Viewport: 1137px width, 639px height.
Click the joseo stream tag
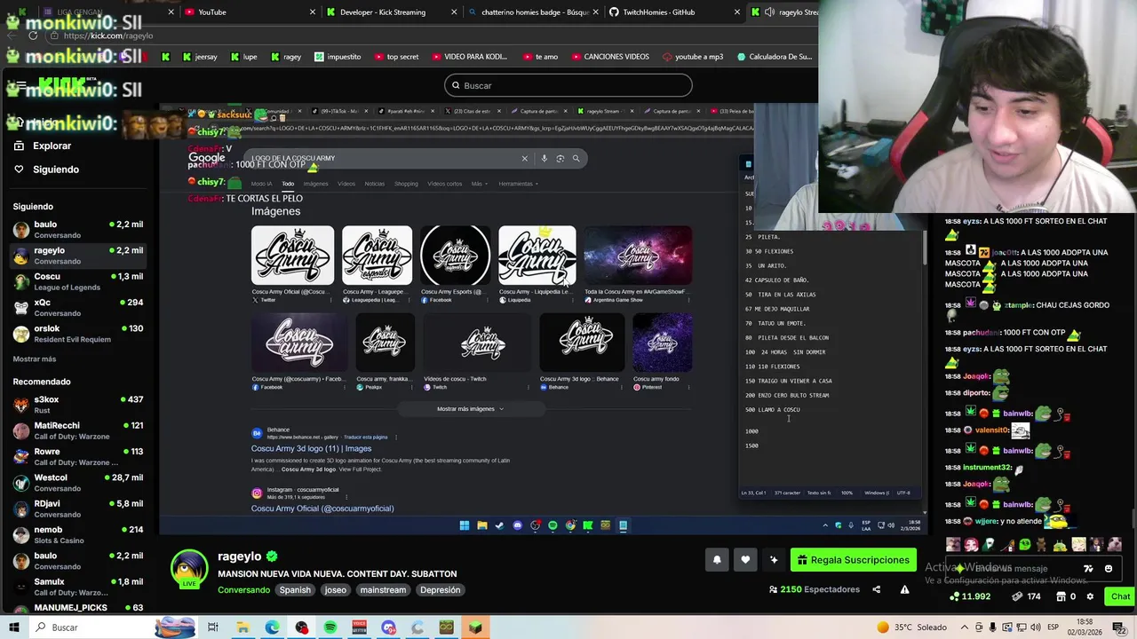(x=335, y=590)
